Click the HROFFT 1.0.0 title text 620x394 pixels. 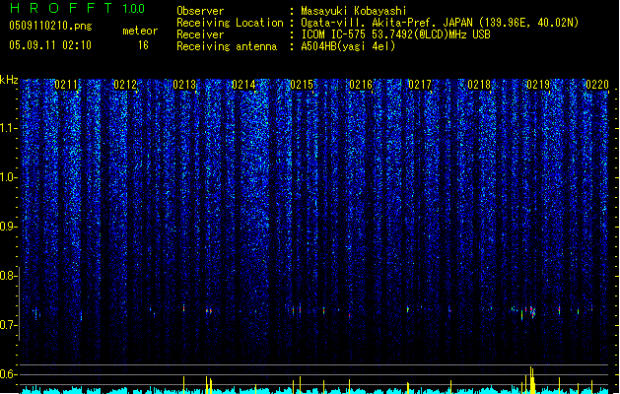pos(77,8)
